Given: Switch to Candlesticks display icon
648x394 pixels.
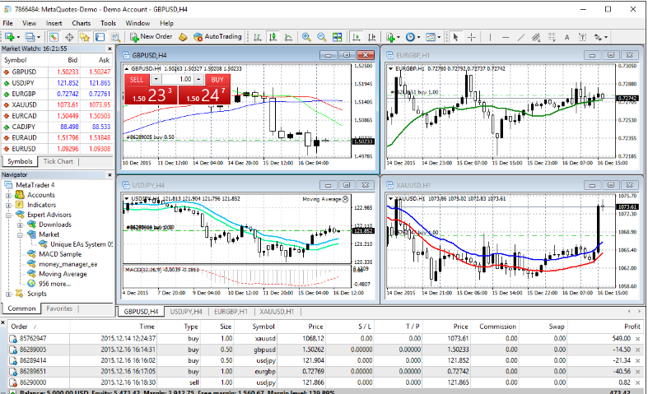Looking at the screenshot, I should tap(273, 37).
